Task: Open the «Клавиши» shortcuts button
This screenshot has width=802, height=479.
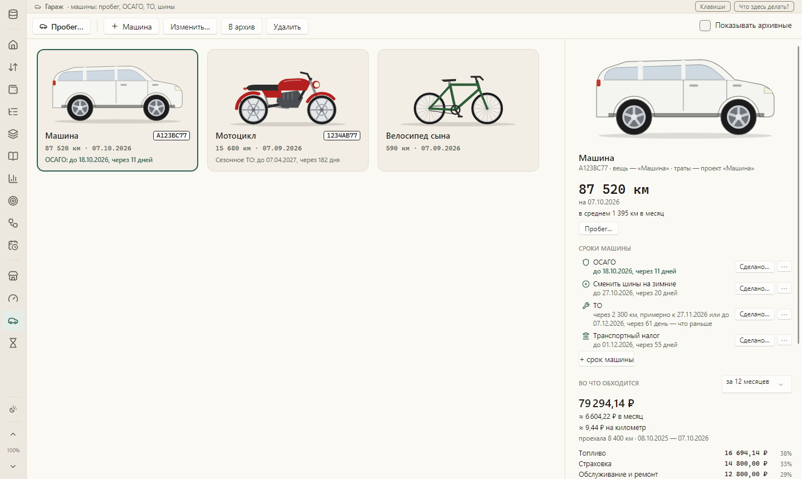Action: tap(712, 7)
